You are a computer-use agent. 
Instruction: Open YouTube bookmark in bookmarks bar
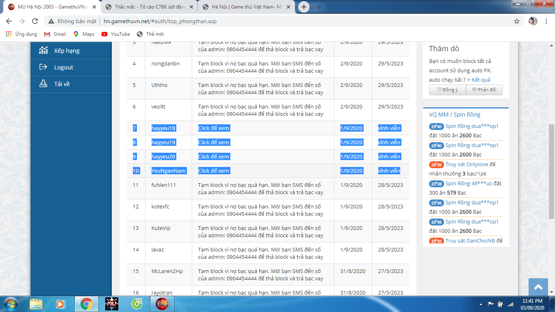tap(116, 34)
